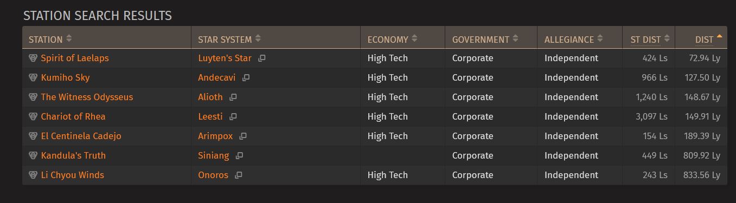Image resolution: width=736 pixels, height=203 pixels.
Task: Sort results by Economy column
Action: [392, 39]
